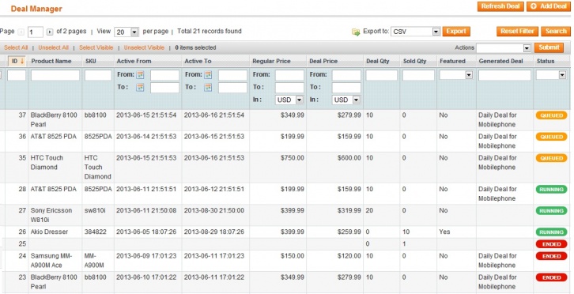Go to previous page arrow
This screenshot has width=574, height=294.
coord(21,32)
